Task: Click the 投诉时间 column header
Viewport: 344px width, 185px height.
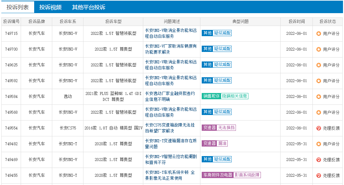Action: point(297,21)
